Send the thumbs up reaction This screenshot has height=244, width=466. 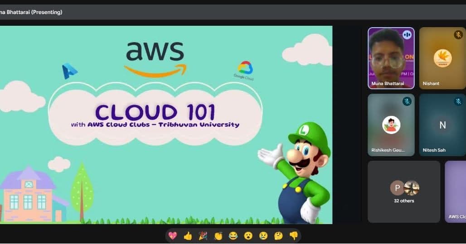click(188, 235)
